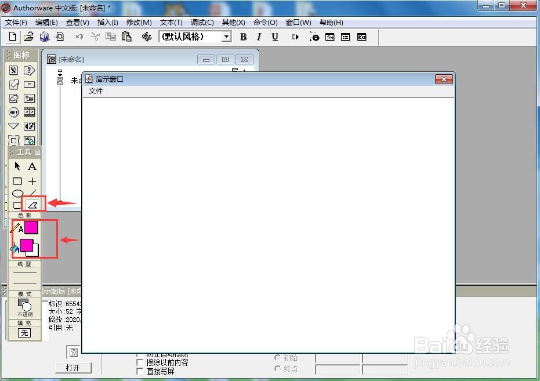Select the WAIT icon in icon palette

point(13,112)
